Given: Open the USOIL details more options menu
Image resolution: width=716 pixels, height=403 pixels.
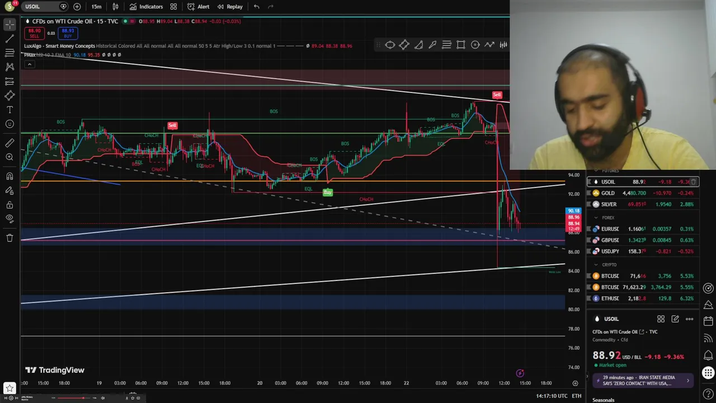Looking at the screenshot, I should tap(689, 319).
